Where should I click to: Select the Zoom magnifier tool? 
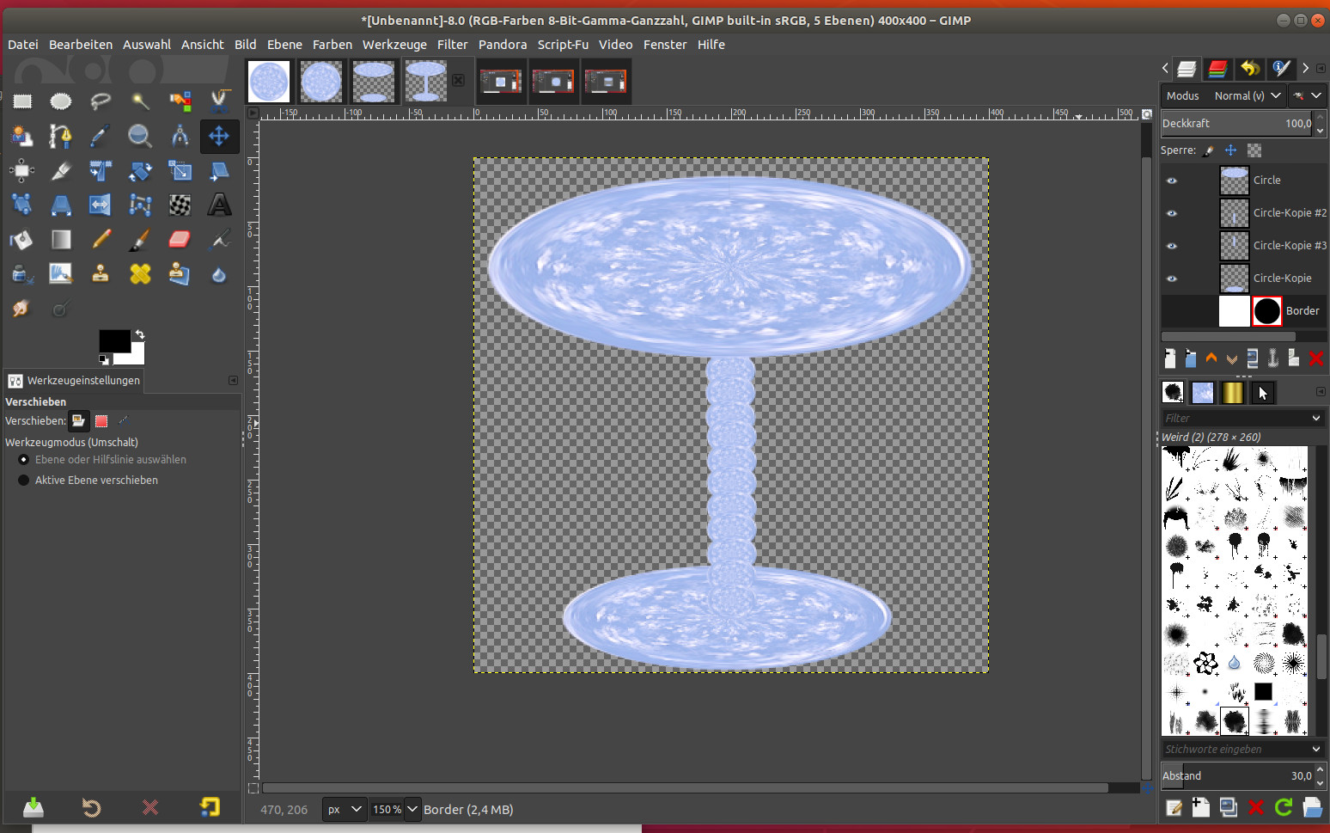coord(139,136)
